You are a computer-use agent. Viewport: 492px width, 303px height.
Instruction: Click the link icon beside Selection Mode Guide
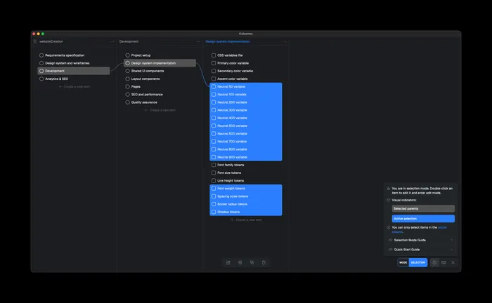390,240
